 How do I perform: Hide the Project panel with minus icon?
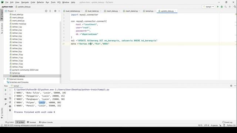[59, 11]
